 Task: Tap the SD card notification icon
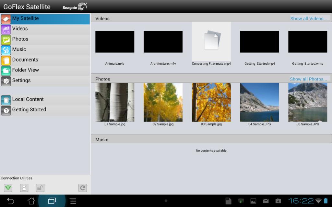point(228,201)
